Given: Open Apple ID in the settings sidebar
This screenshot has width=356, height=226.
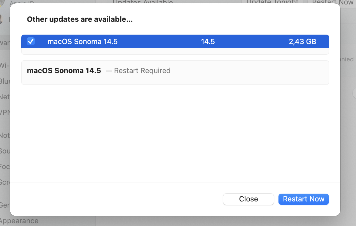Looking at the screenshot, I should [22, 3].
